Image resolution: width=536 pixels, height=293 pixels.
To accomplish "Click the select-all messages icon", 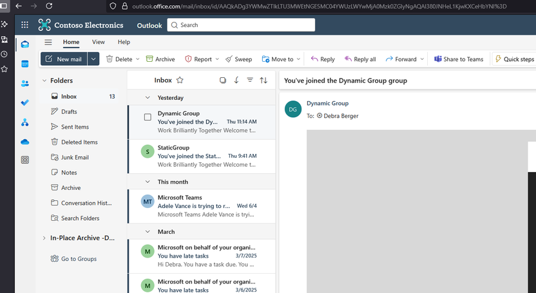I will pos(223,80).
